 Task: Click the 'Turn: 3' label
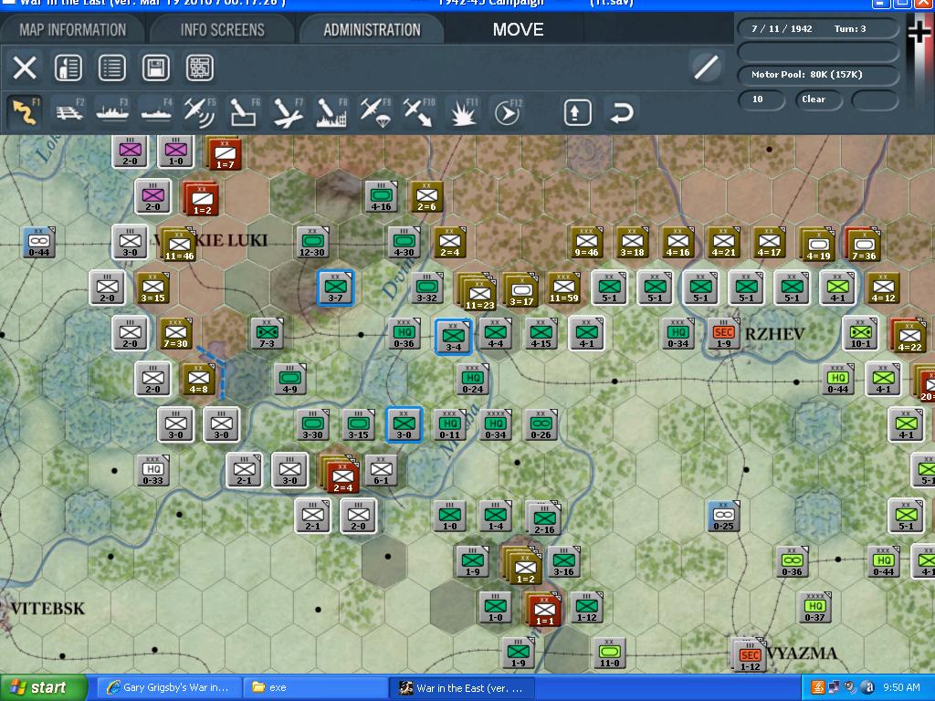tap(850, 28)
